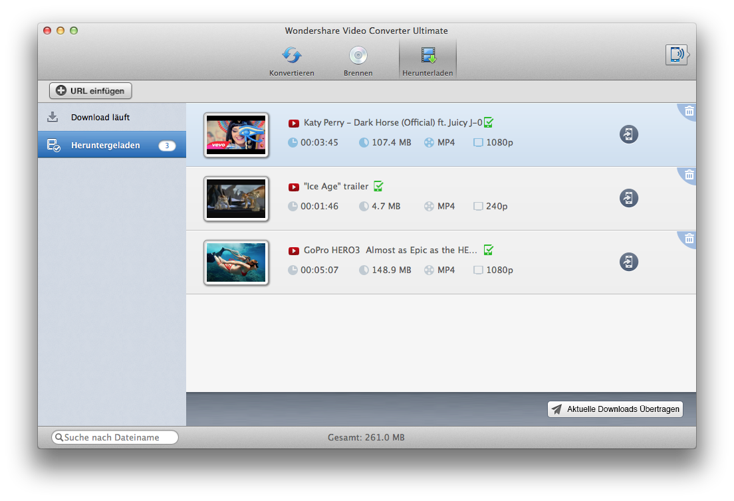The image size is (734, 501).
Task: Click the magnifier icon in search field
Action: coord(59,437)
